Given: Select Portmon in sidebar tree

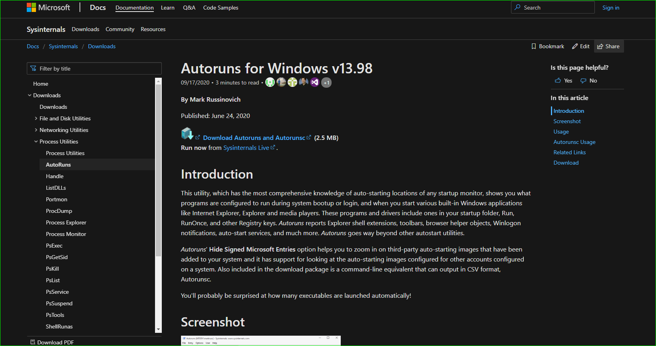Looking at the screenshot, I should [x=56, y=199].
